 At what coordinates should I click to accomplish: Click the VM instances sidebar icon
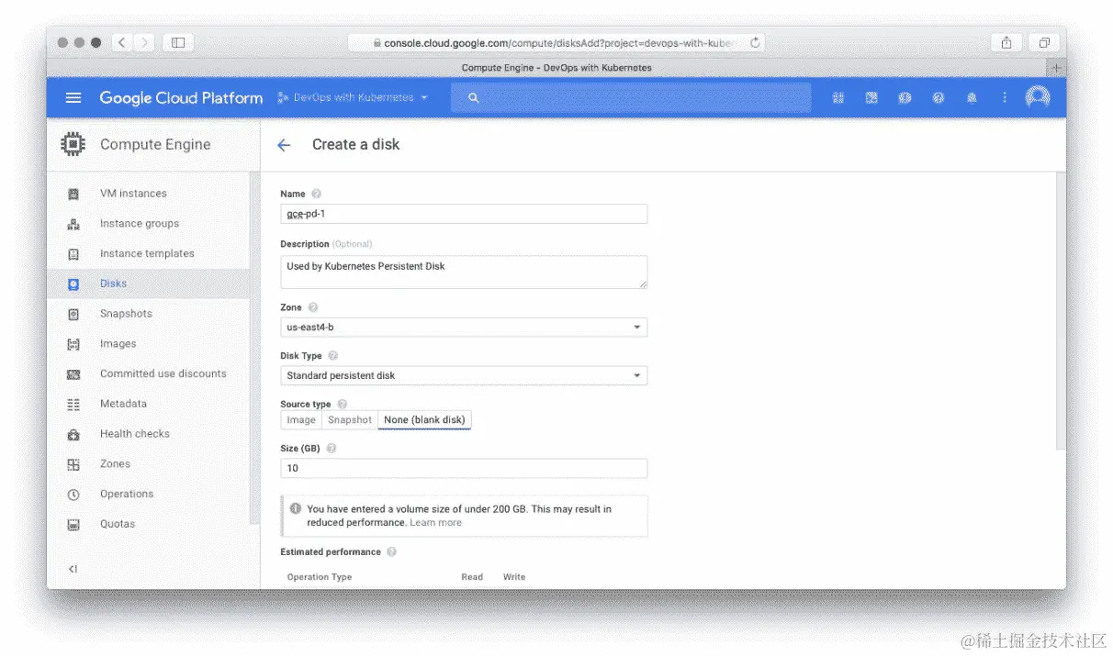[73, 194]
